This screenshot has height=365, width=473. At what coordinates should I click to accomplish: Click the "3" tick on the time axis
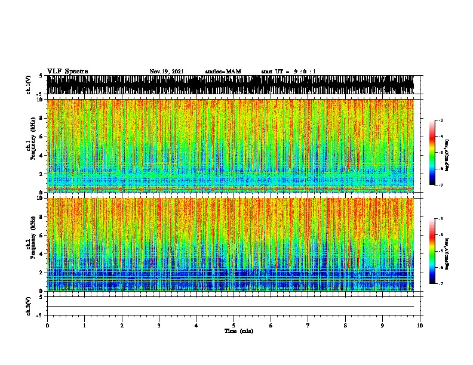click(x=159, y=326)
